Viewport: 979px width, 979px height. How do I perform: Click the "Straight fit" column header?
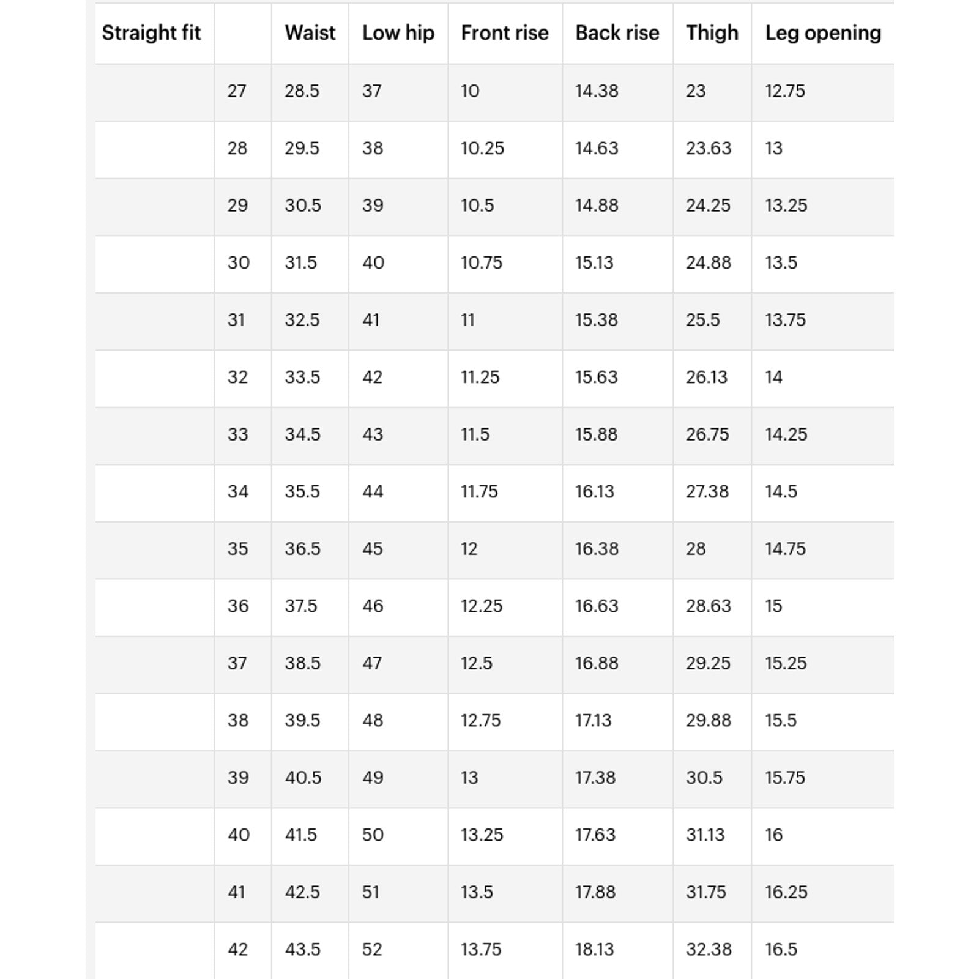pyautogui.click(x=151, y=33)
